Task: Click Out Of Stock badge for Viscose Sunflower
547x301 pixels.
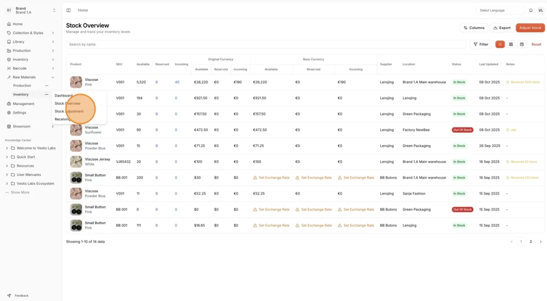Action: tap(462, 130)
